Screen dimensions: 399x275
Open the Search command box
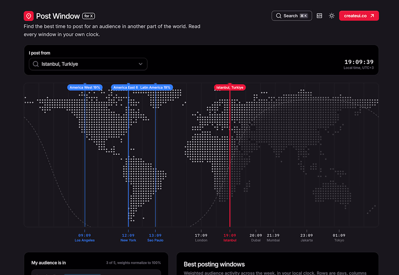[292, 16]
